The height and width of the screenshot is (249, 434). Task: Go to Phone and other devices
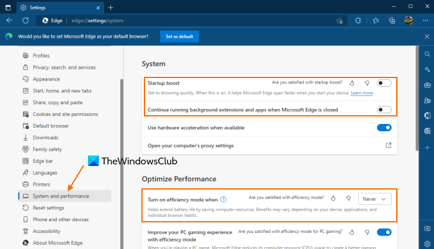click(x=64, y=219)
